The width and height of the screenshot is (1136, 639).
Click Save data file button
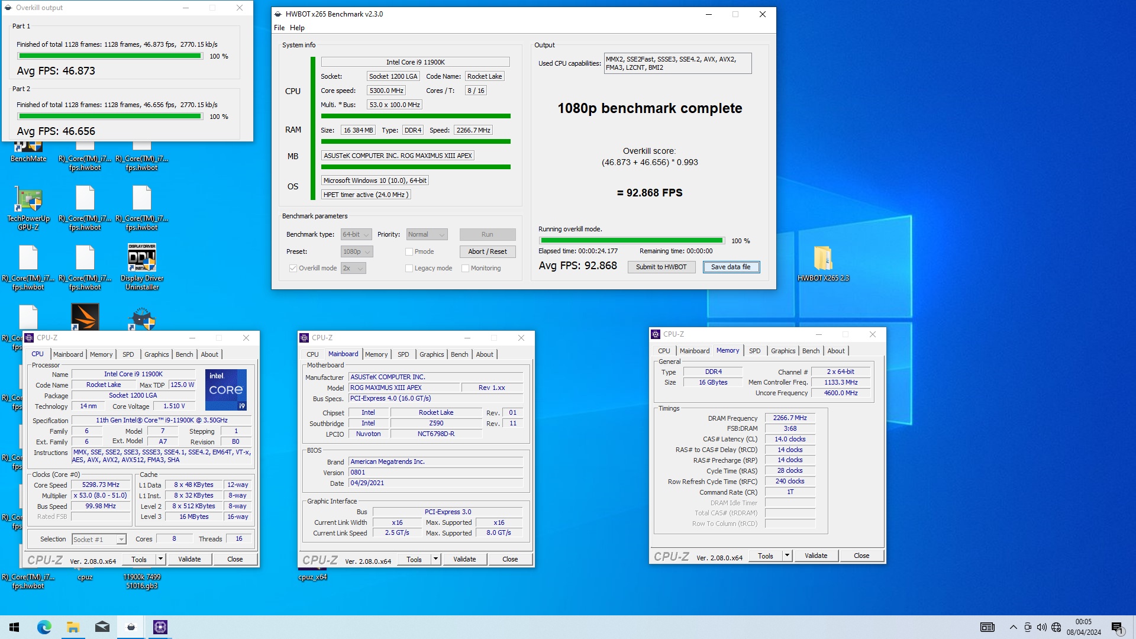731,267
